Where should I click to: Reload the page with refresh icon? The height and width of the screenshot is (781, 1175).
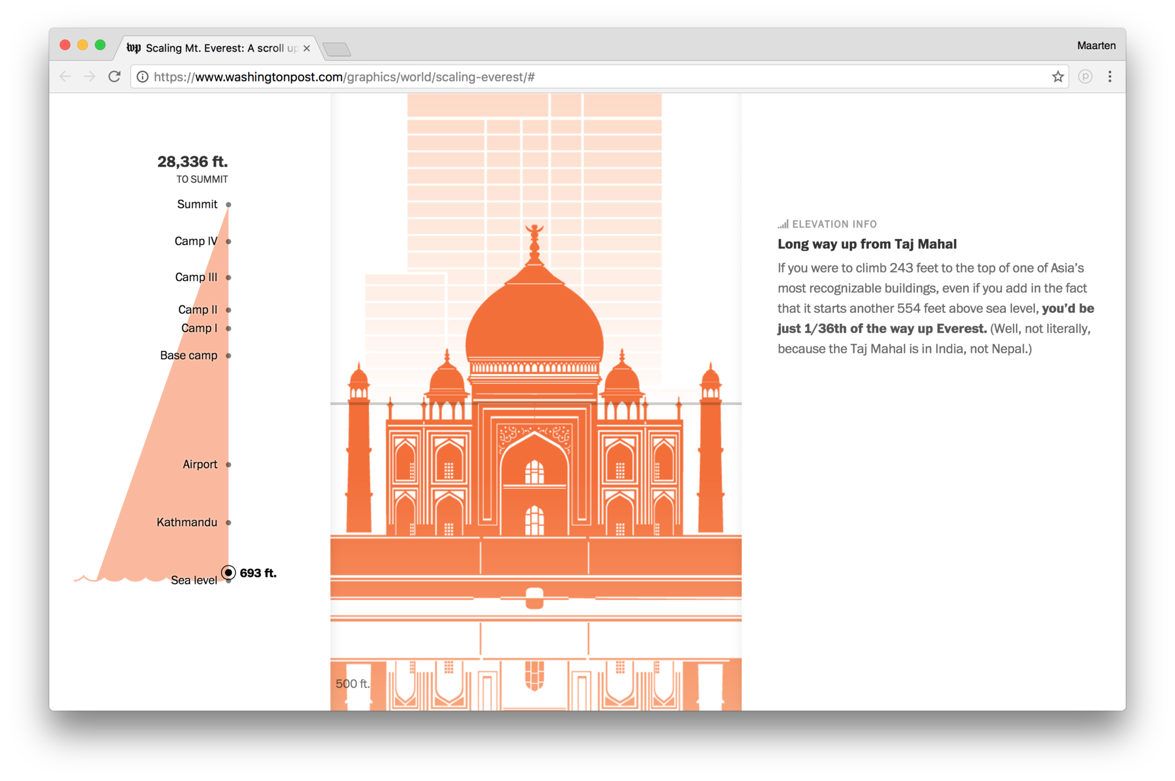115,76
